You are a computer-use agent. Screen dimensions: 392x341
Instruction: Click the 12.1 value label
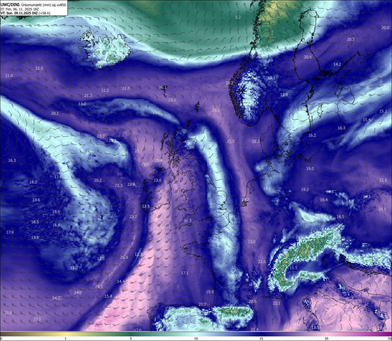tap(271, 78)
